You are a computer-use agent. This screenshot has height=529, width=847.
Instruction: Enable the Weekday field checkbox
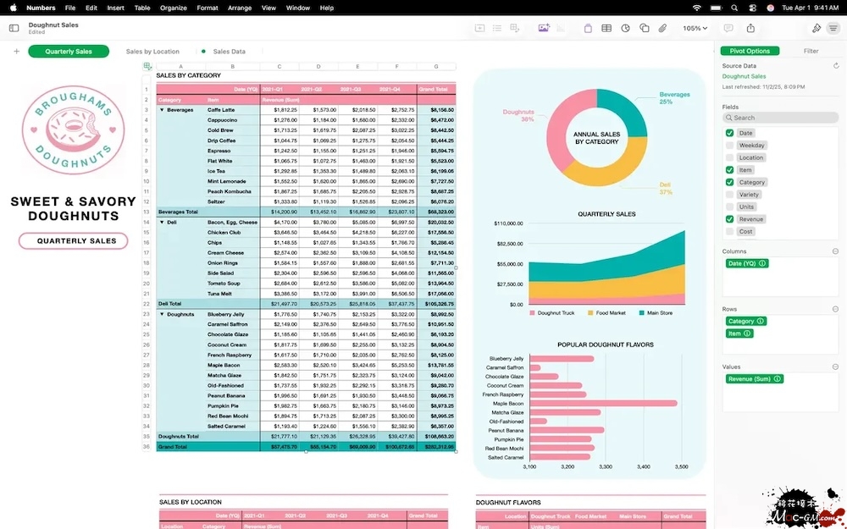[x=730, y=146]
